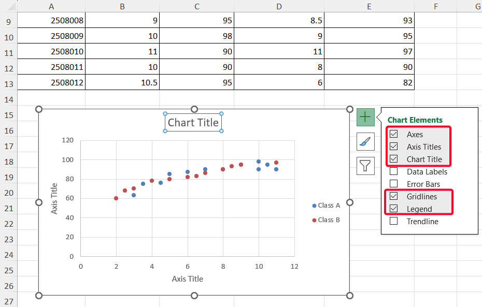Open Chart Styles paintbrush button

(365, 141)
